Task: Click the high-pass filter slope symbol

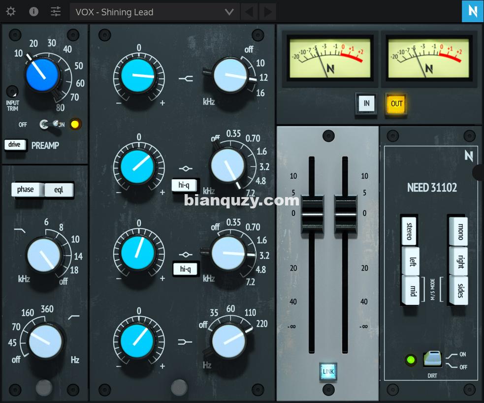Action: 74,317
